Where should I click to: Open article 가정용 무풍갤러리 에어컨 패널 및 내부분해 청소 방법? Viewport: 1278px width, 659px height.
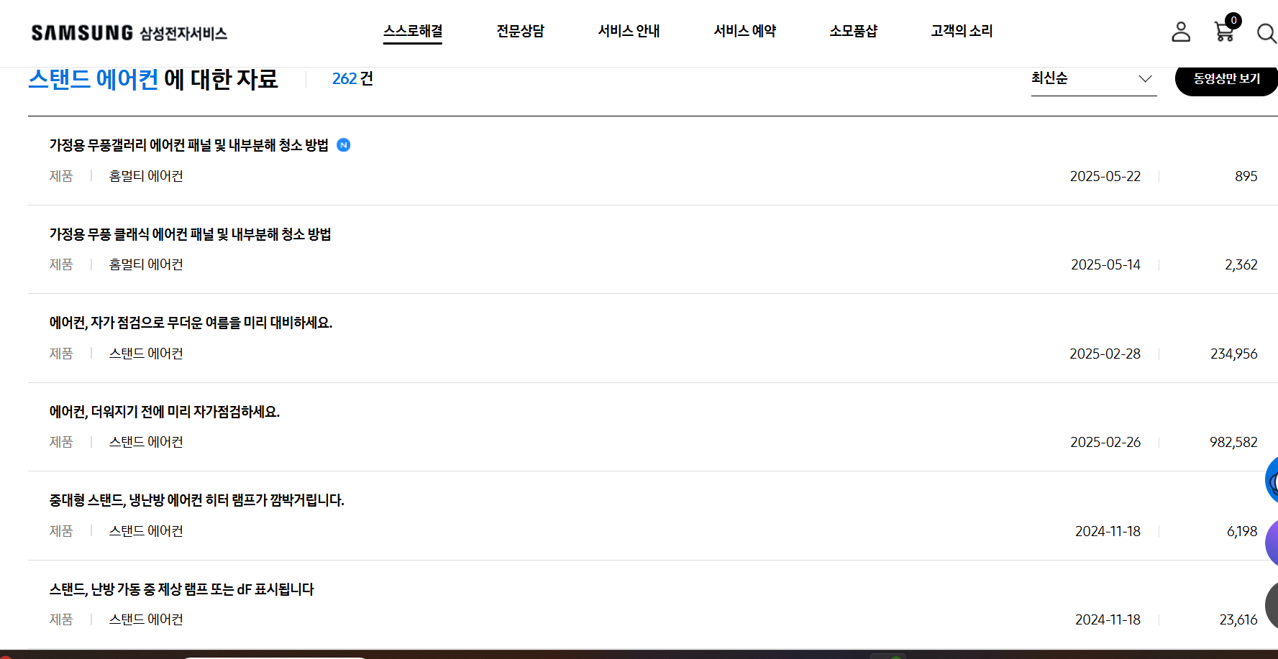(188, 145)
